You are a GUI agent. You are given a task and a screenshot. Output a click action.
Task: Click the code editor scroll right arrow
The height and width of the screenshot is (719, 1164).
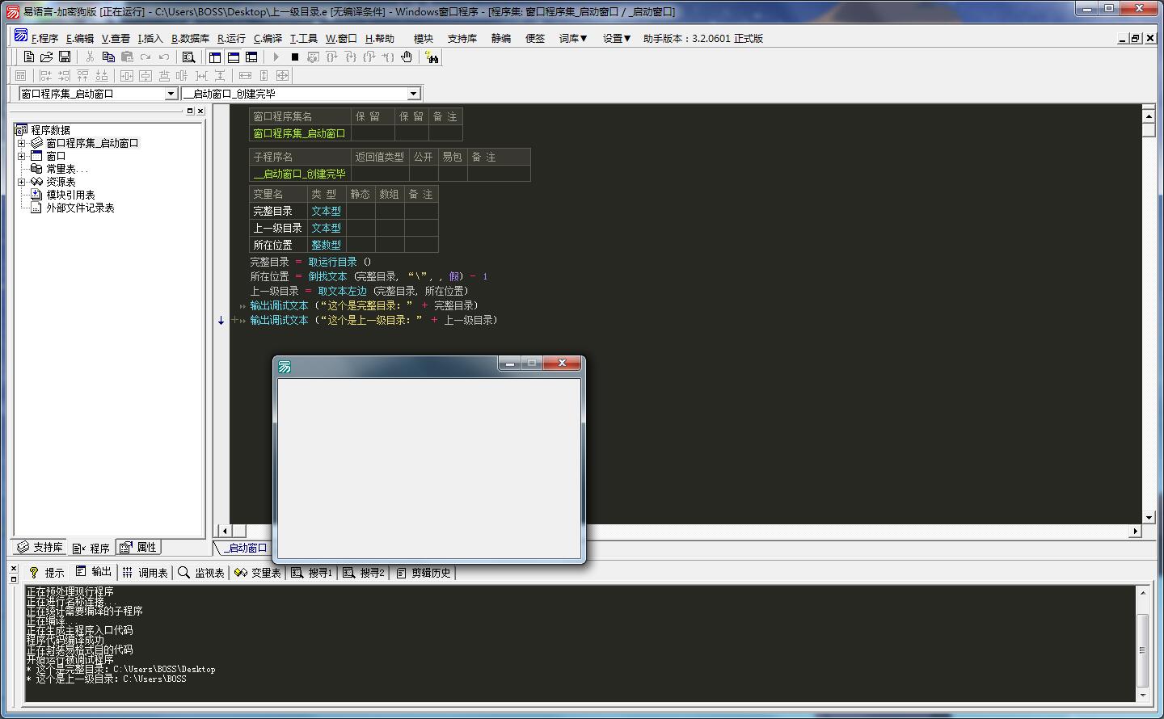[1136, 531]
